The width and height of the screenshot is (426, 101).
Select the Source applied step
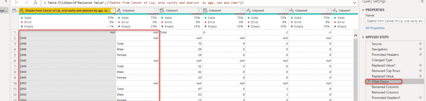click(376, 44)
